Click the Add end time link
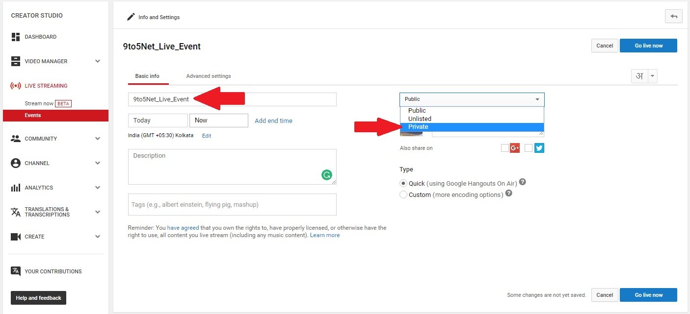Viewport: 690px width, 314px height. (273, 121)
